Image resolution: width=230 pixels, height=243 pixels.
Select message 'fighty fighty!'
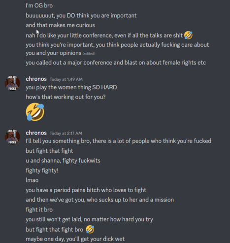tap(42, 171)
